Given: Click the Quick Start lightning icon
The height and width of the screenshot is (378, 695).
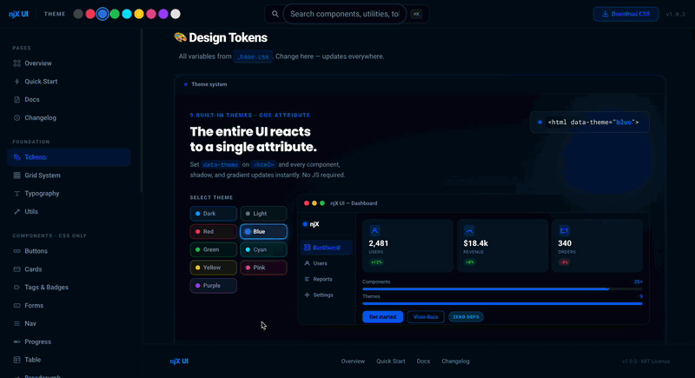Looking at the screenshot, I should [17, 82].
